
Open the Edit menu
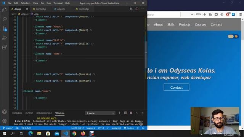[x=16, y=3]
